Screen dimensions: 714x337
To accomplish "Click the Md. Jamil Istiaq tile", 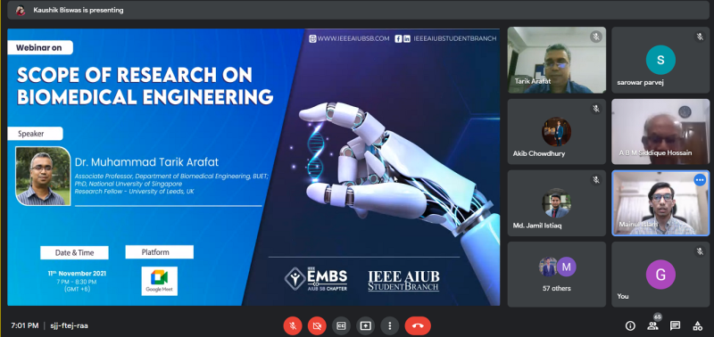I will (x=556, y=203).
